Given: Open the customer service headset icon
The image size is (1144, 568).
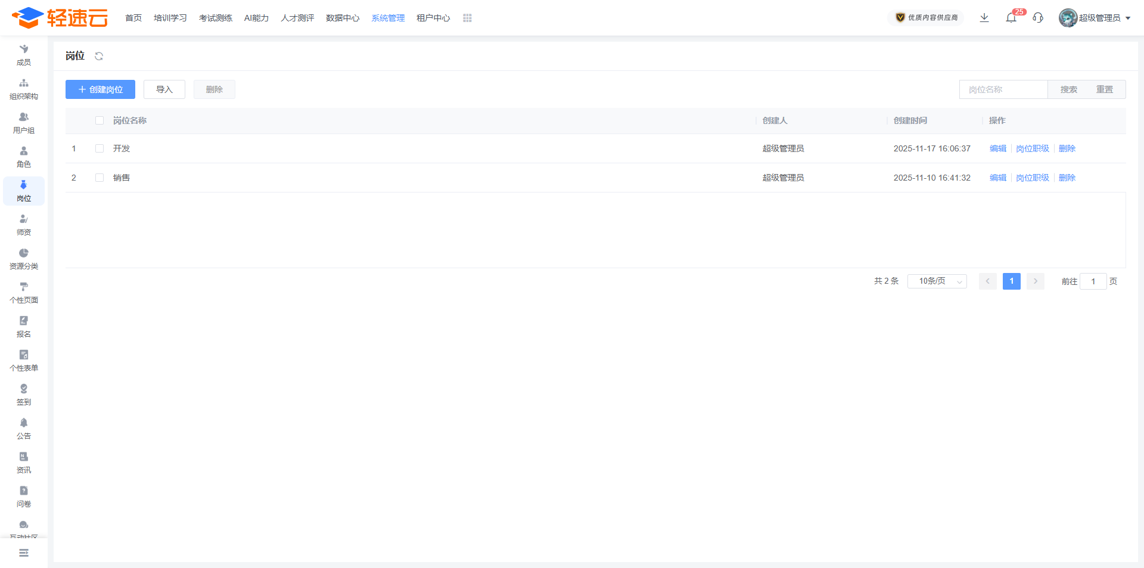Looking at the screenshot, I should 1038,18.
